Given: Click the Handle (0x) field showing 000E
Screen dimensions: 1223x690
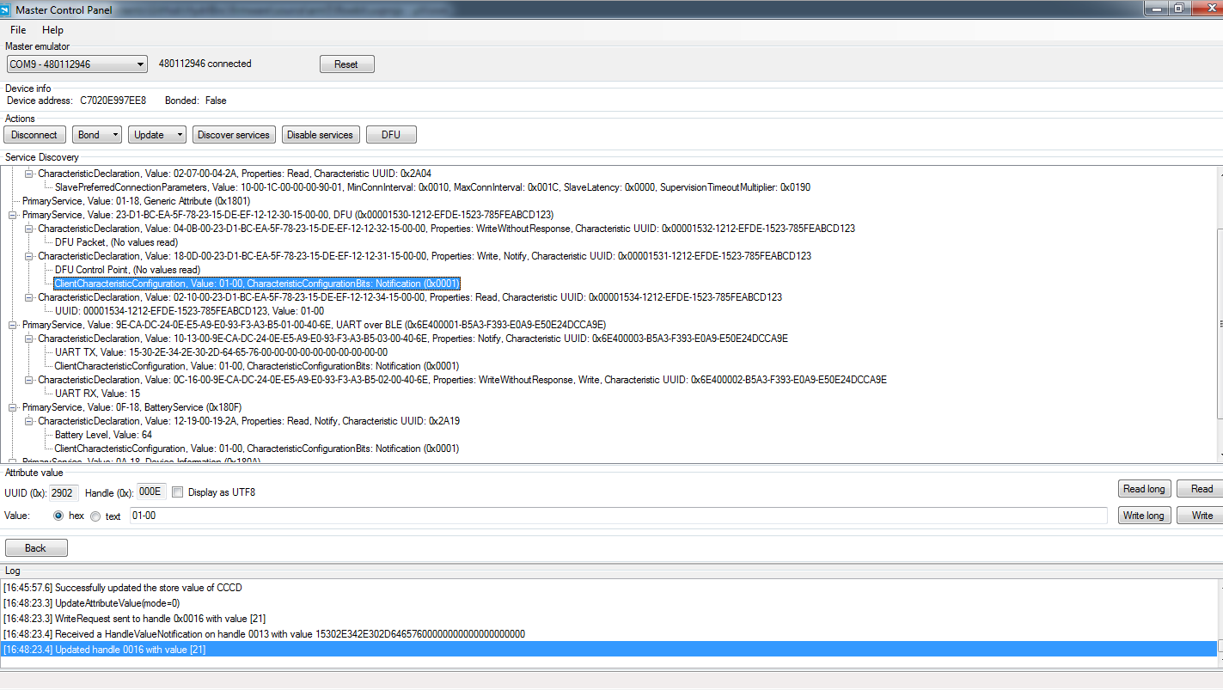Looking at the screenshot, I should click(151, 492).
